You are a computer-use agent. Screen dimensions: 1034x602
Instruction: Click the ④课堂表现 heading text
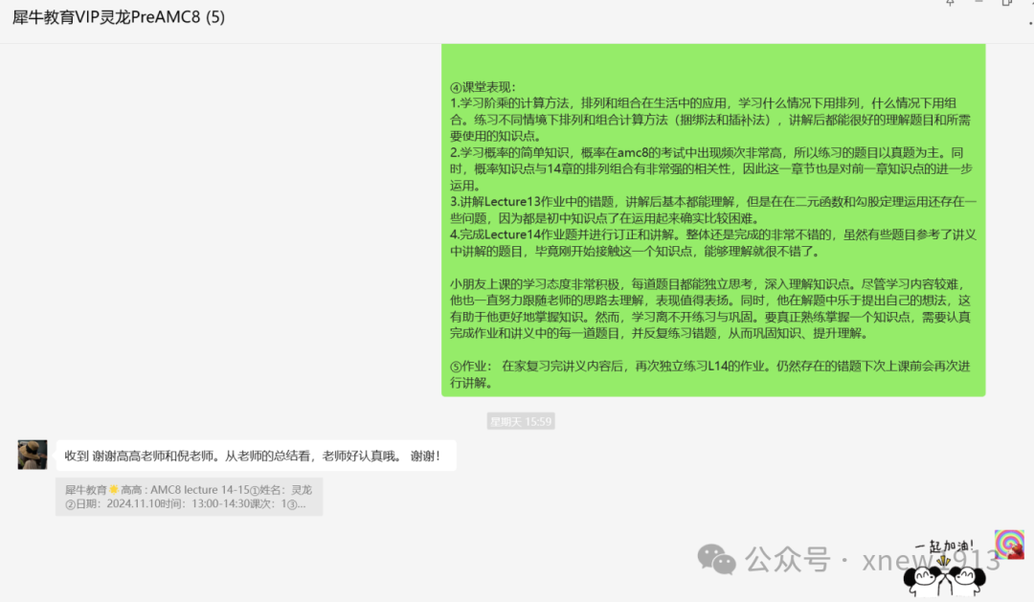click(483, 87)
